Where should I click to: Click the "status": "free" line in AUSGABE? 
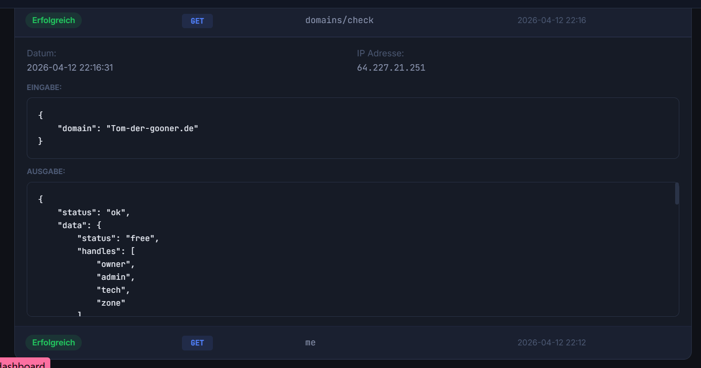pos(118,238)
